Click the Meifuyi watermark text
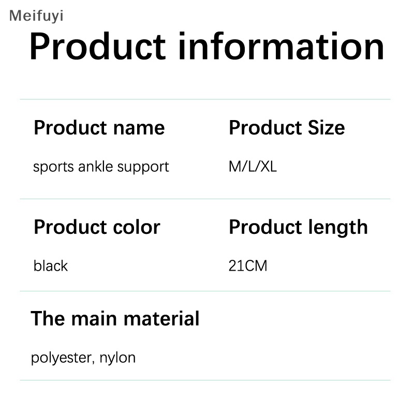Image resolution: width=414 pixels, height=414 pixels. (x=36, y=16)
